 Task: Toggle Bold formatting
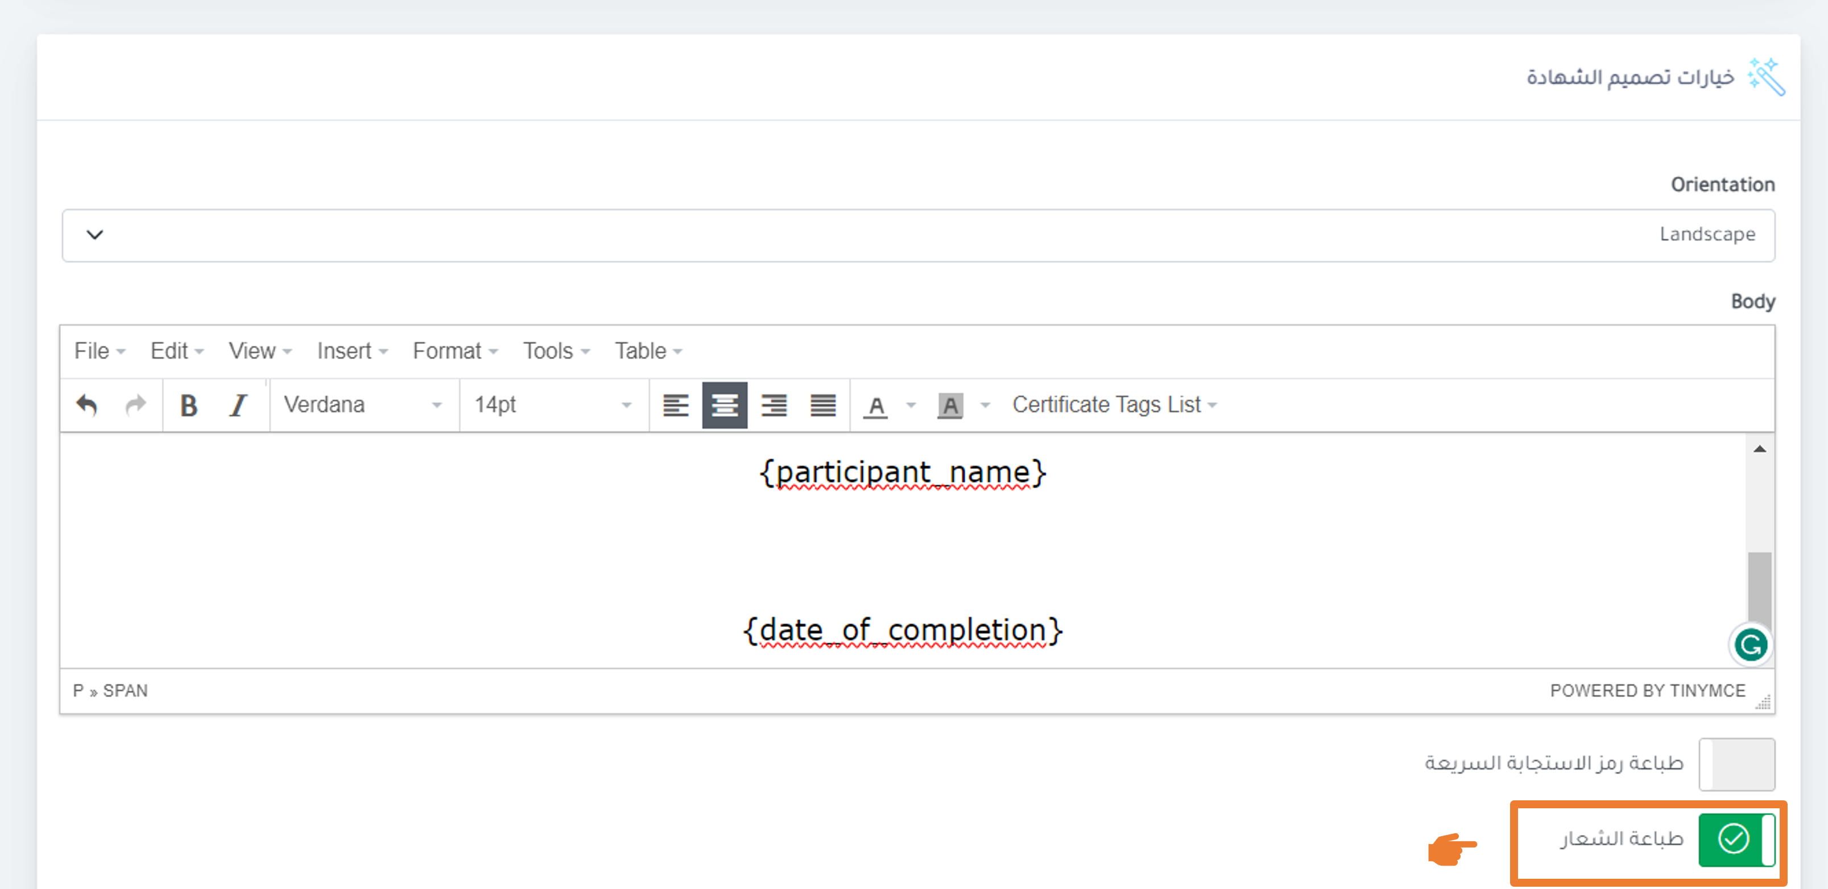[x=188, y=405]
